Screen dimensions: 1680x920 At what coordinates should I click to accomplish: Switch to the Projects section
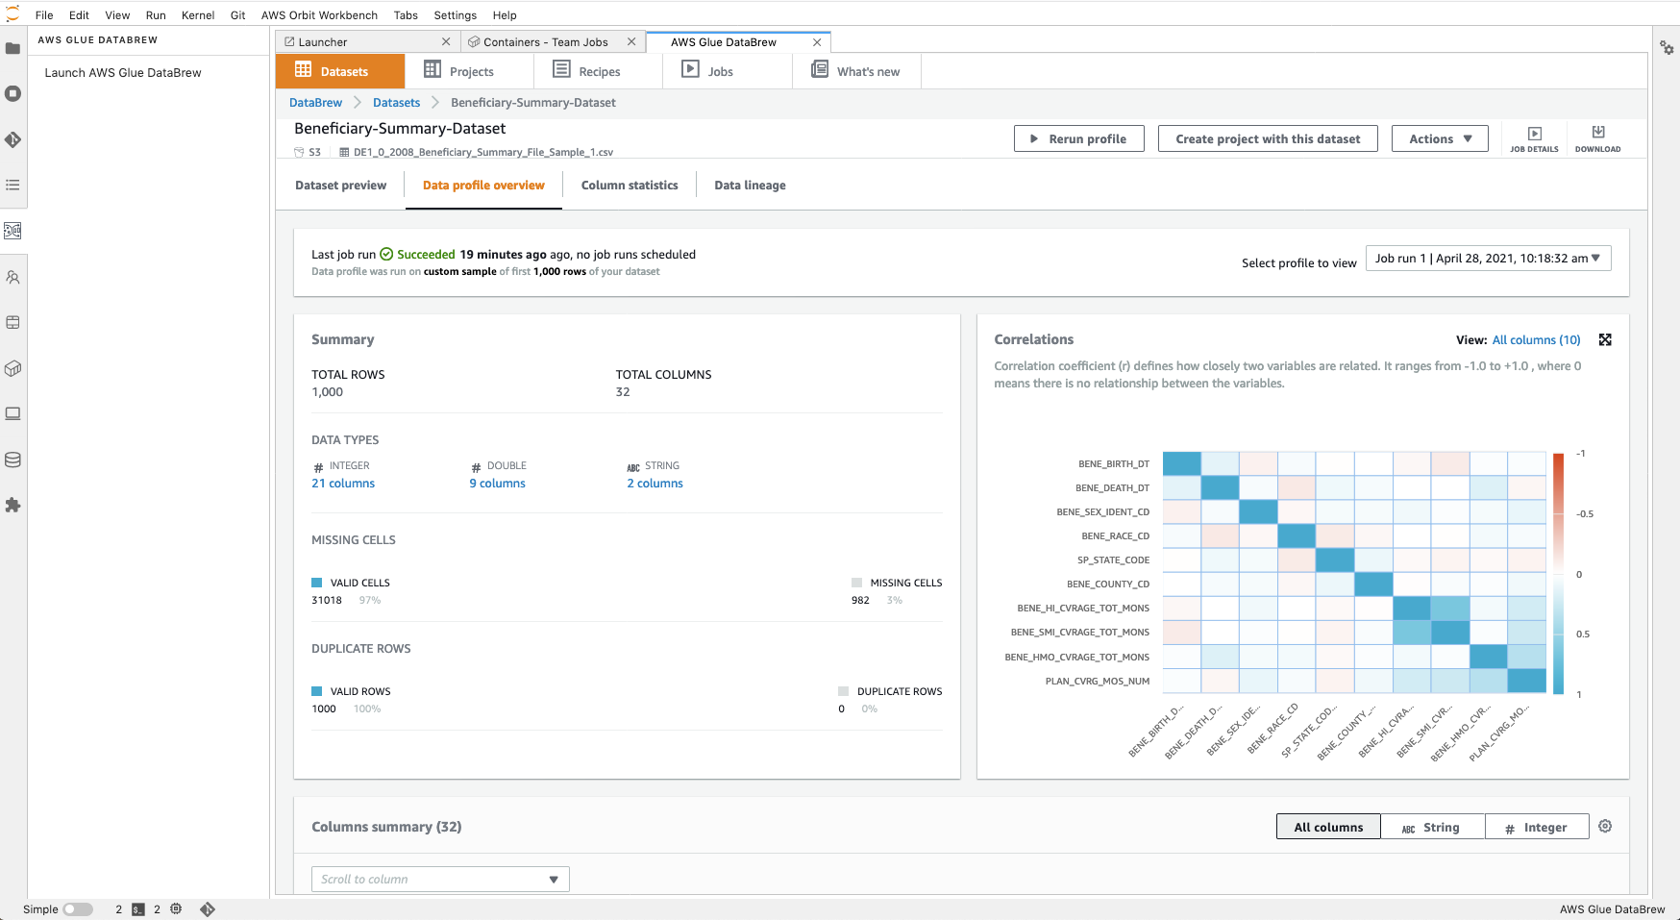(x=469, y=71)
